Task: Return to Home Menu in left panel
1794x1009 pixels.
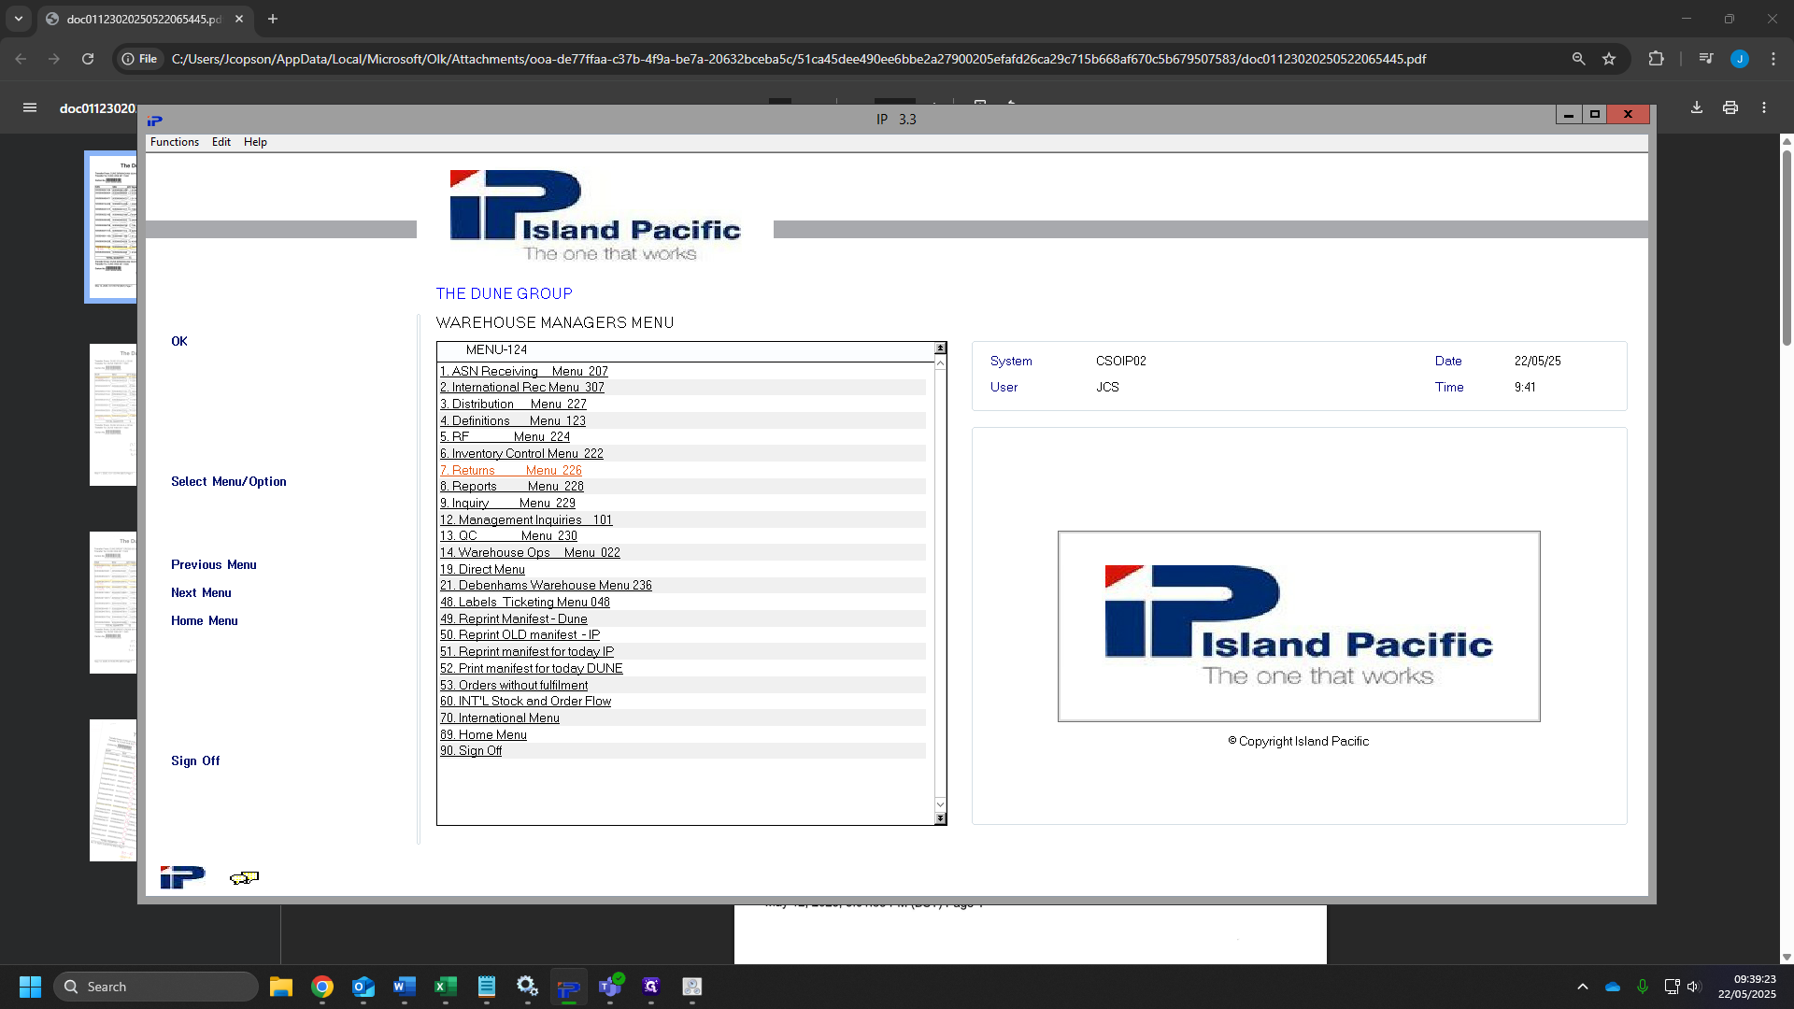Action: [x=205, y=621]
